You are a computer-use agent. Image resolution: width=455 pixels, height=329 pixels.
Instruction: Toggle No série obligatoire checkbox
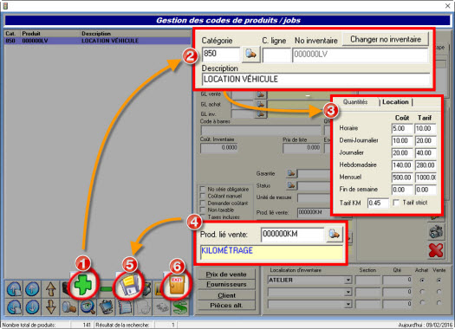(x=203, y=189)
